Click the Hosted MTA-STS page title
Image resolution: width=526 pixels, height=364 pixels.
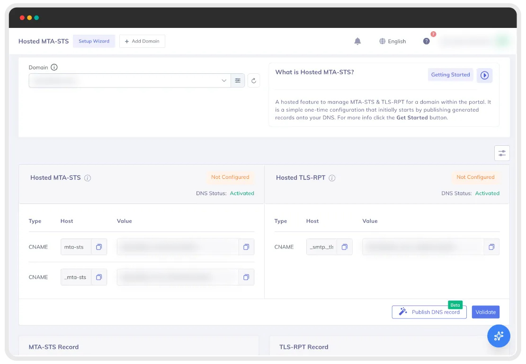click(x=44, y=41)
